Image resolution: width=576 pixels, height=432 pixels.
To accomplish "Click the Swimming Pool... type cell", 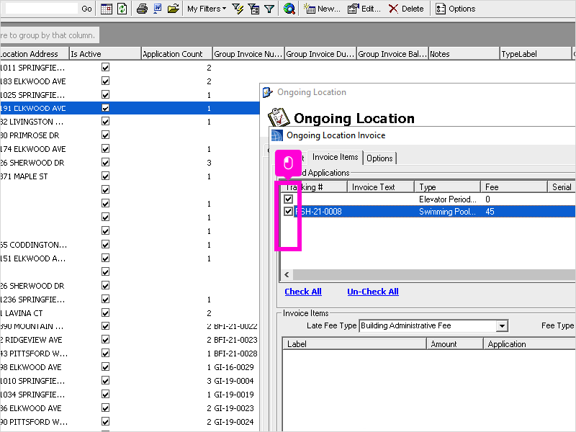I will (447, 212).
